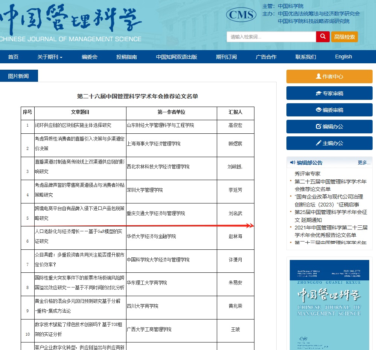Select 中国知网双语出版 in the navigation bar

[x=177, y=57]
